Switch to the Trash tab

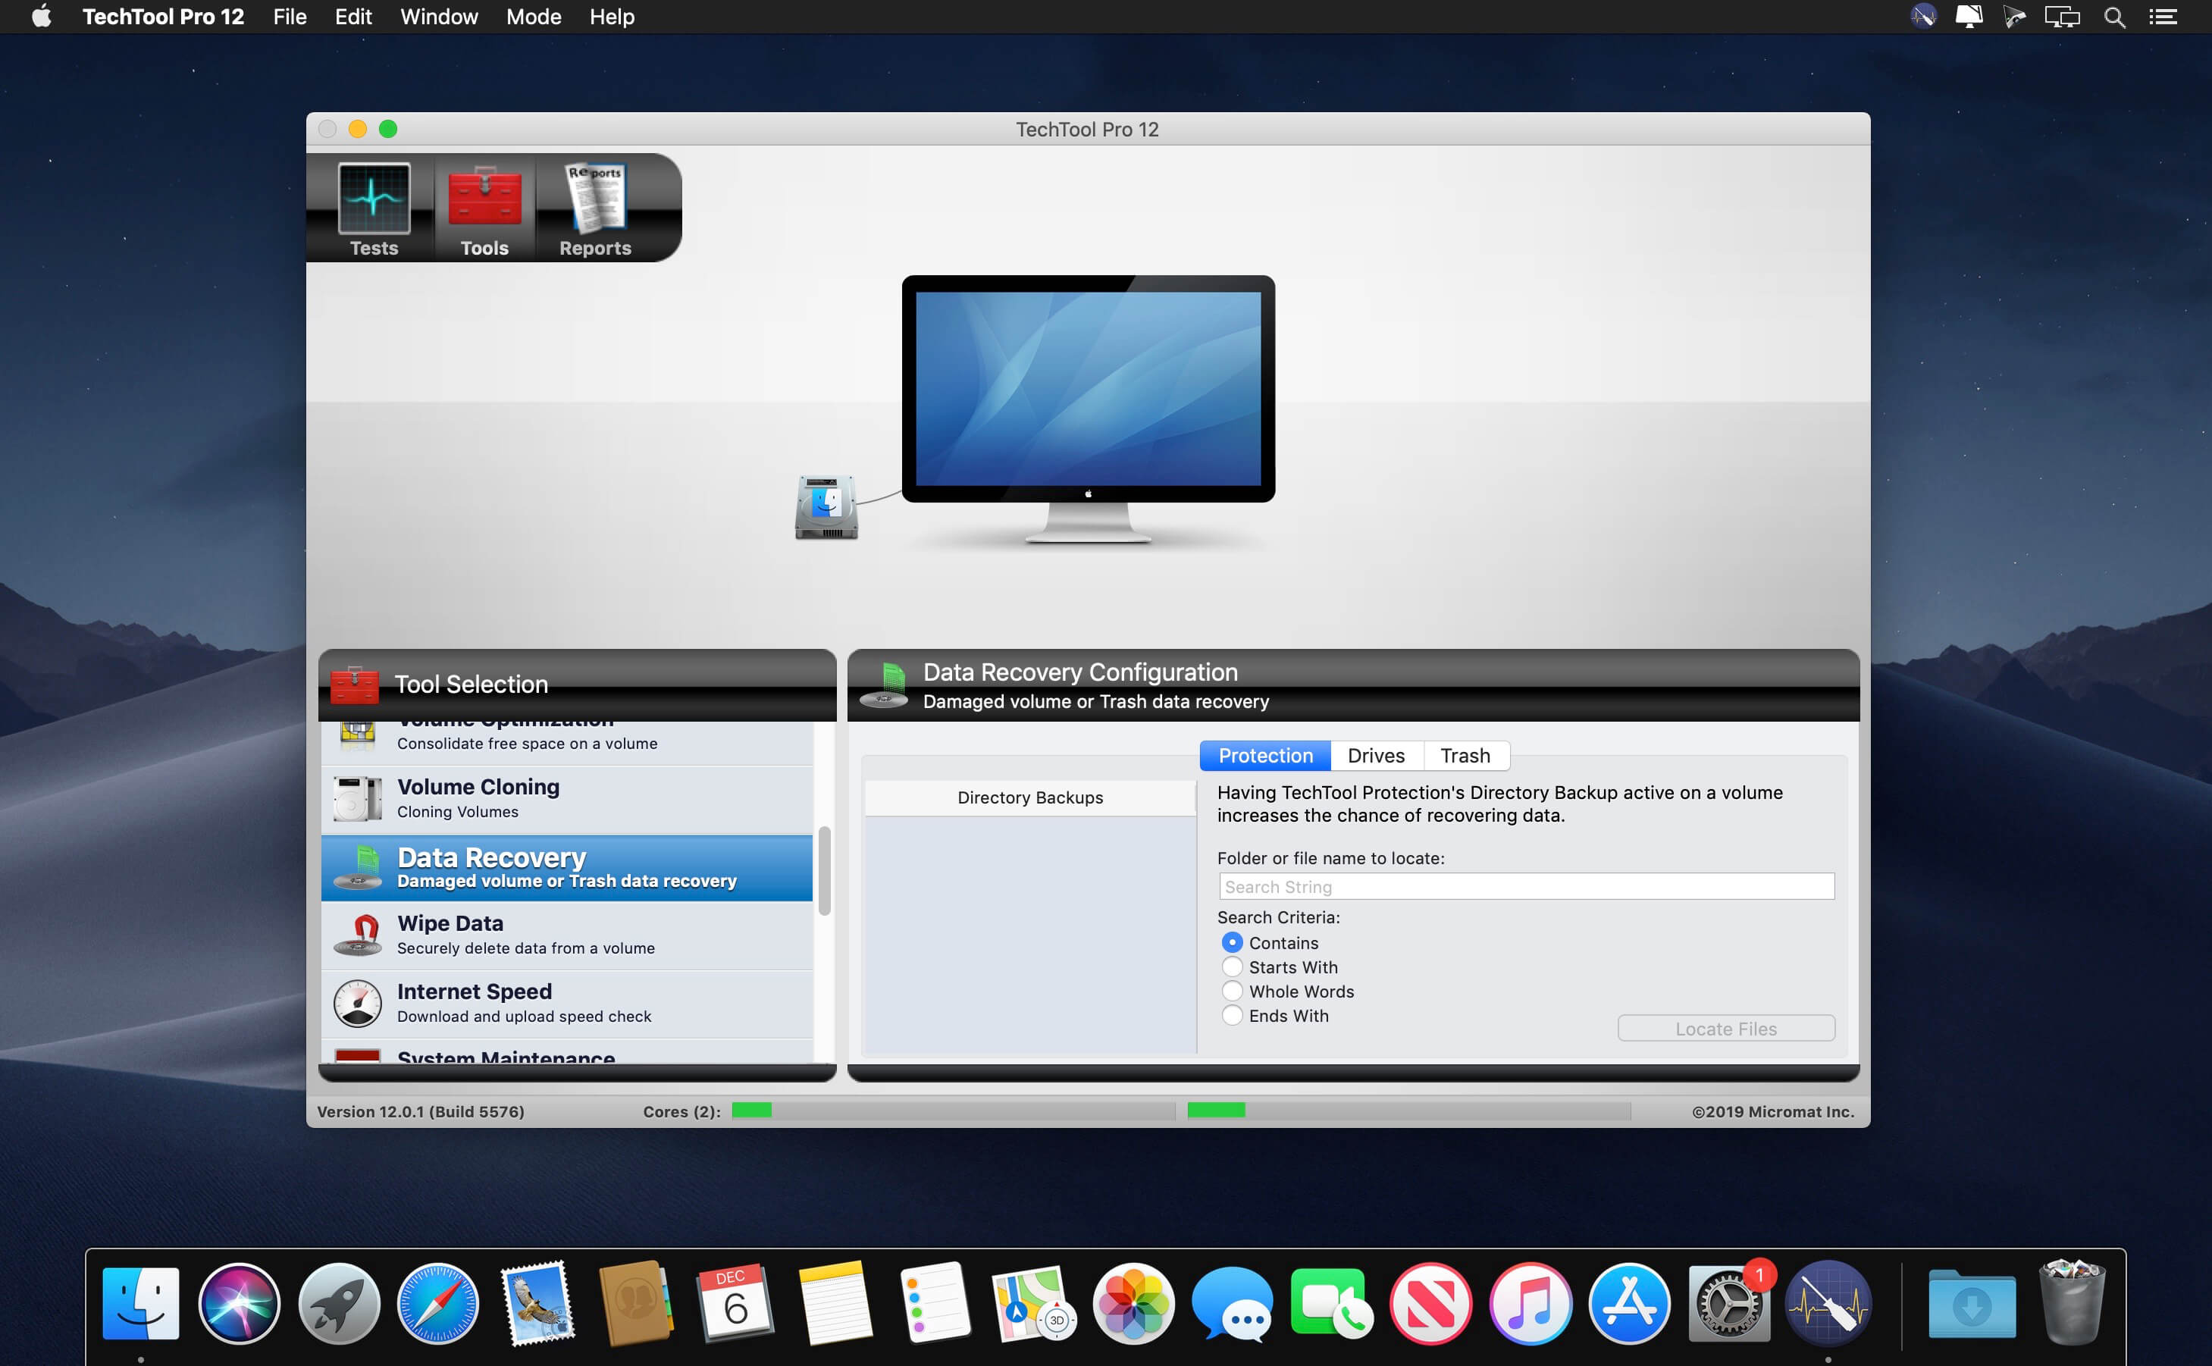[1465, 755]
